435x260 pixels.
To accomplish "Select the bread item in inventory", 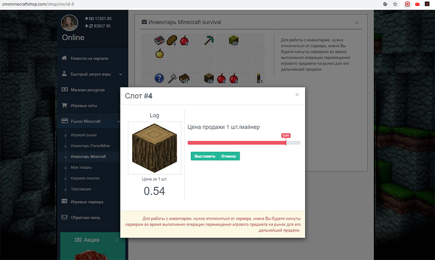I will tap(171, 40).
